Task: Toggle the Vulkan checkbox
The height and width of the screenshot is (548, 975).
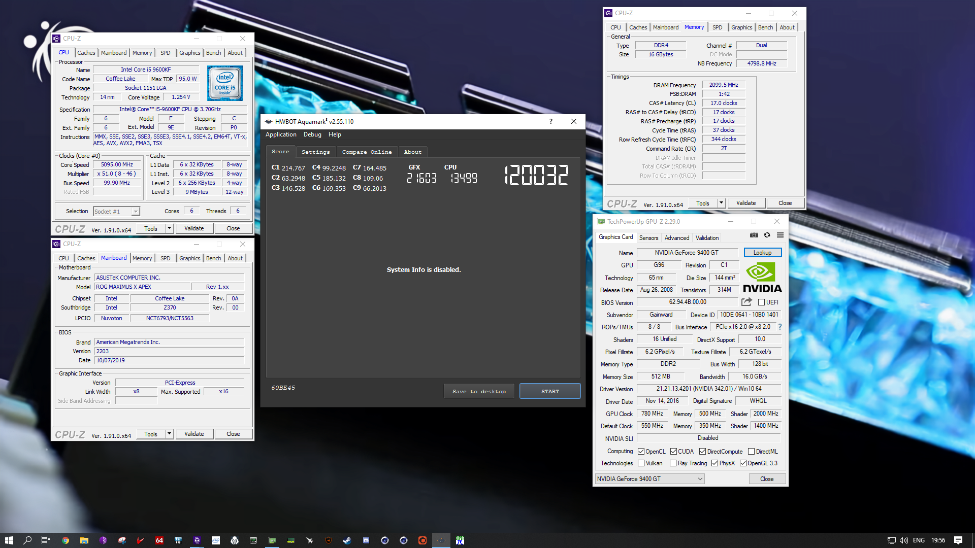Action: tap(641, 463)
